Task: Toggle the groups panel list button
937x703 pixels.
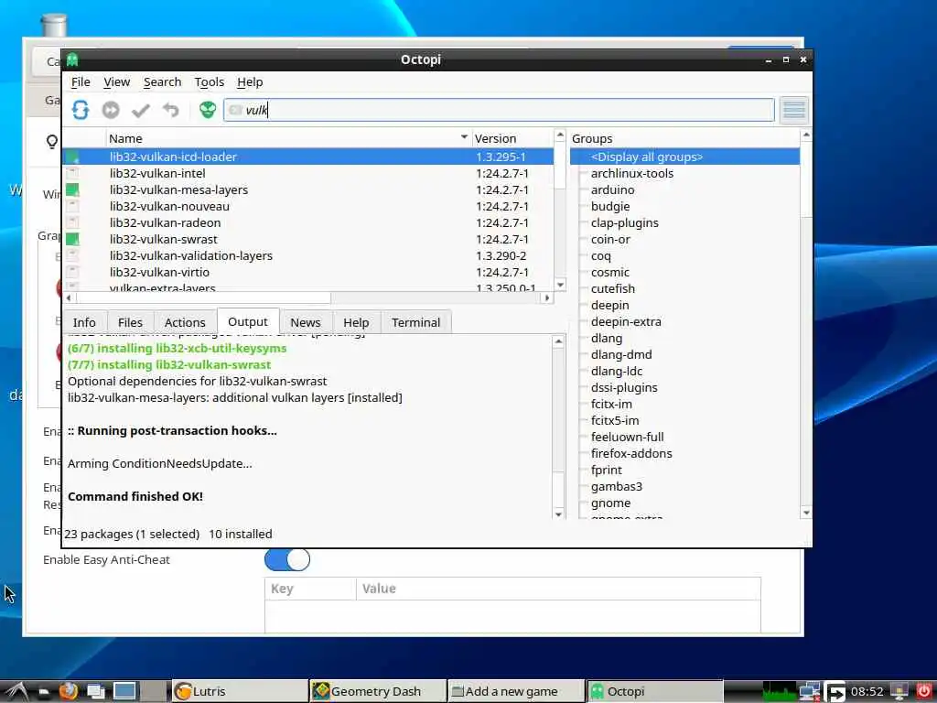Action: pyautogui.click(x=794, y=110)
